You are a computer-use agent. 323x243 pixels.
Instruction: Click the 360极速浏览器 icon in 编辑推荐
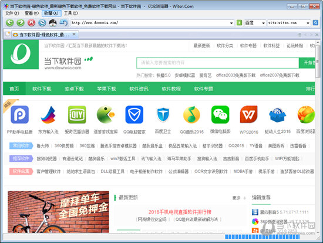[255, 222]
